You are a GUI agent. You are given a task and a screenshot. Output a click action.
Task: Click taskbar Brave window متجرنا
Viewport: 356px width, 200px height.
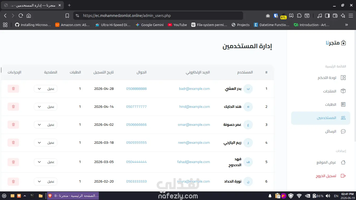pos(73,196)
